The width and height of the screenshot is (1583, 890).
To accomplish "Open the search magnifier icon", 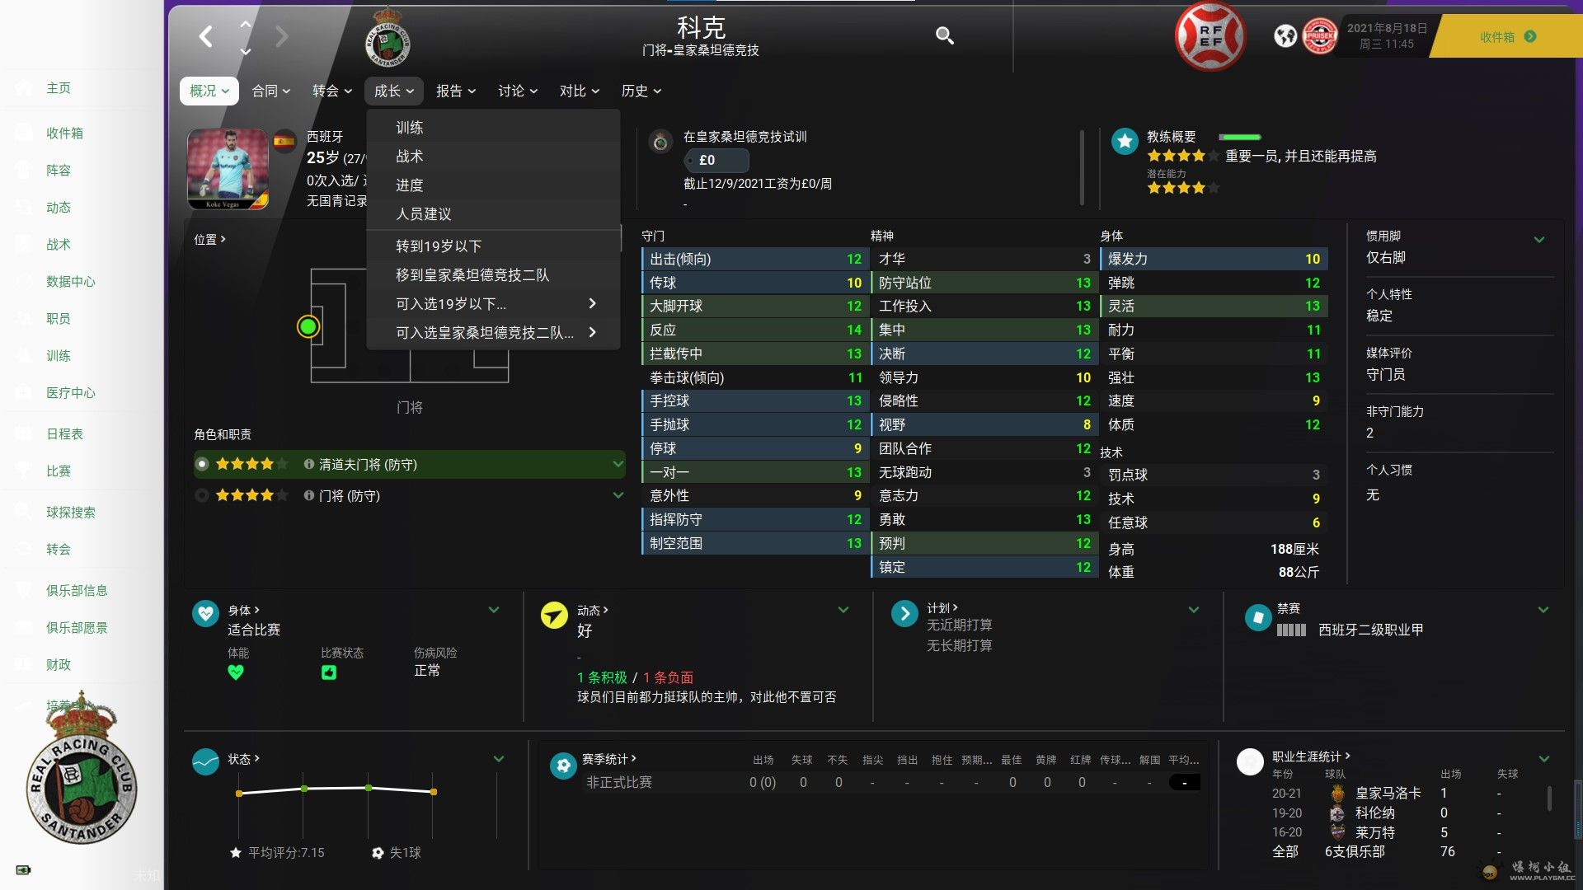I will tap(945, 35).
